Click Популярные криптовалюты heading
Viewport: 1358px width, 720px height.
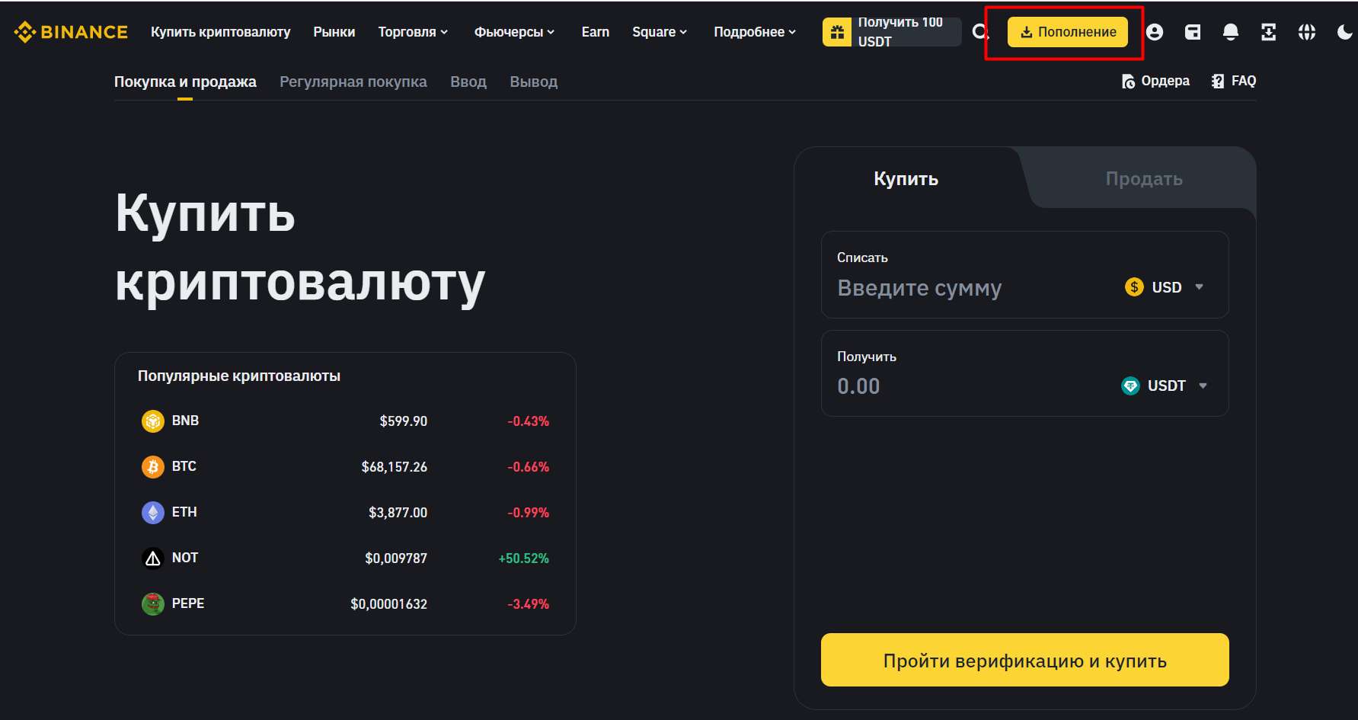239,376
